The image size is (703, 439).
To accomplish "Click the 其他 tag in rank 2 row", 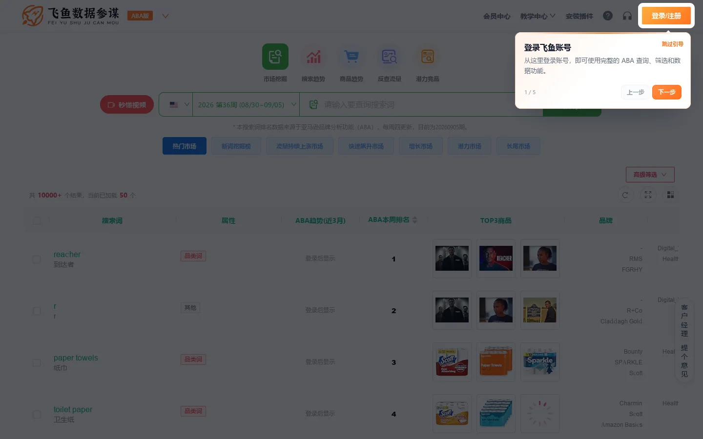I will [190, 307].
